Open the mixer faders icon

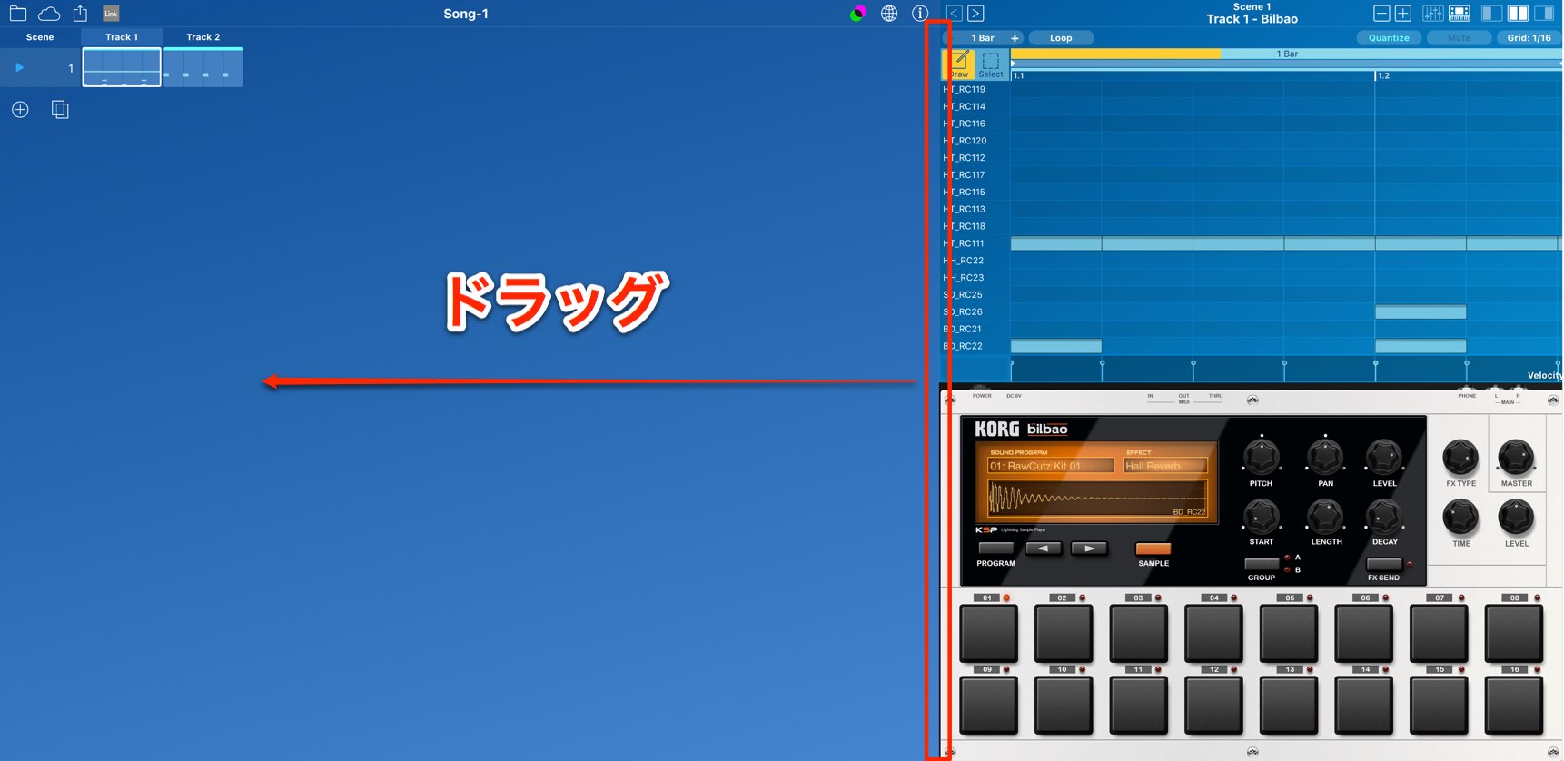point(1433,14)
